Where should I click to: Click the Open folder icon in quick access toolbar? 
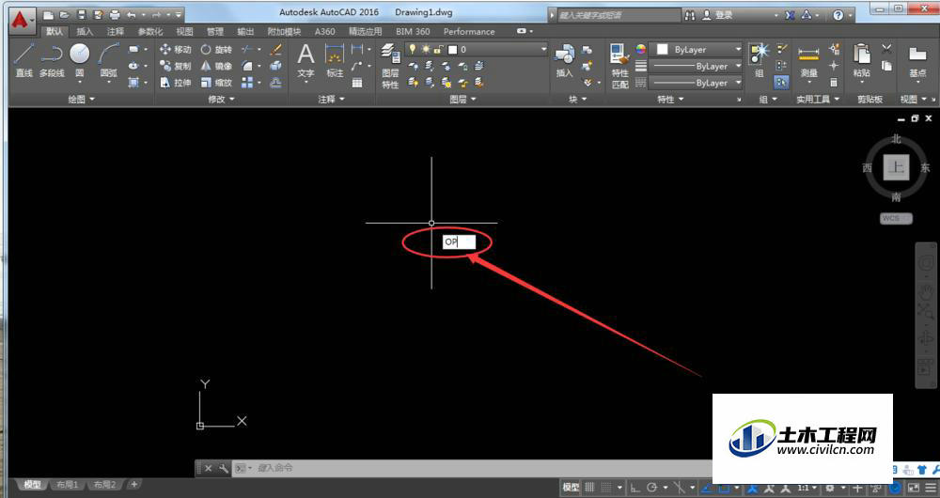click(65, 14)
